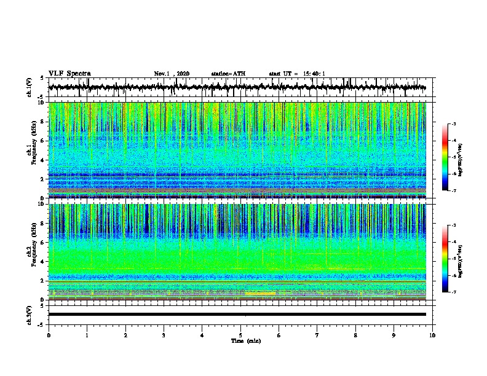This screenshot has width=487, height=376.
Task: Click the "4" tick on the time axis
Action: tap(202, 335)
